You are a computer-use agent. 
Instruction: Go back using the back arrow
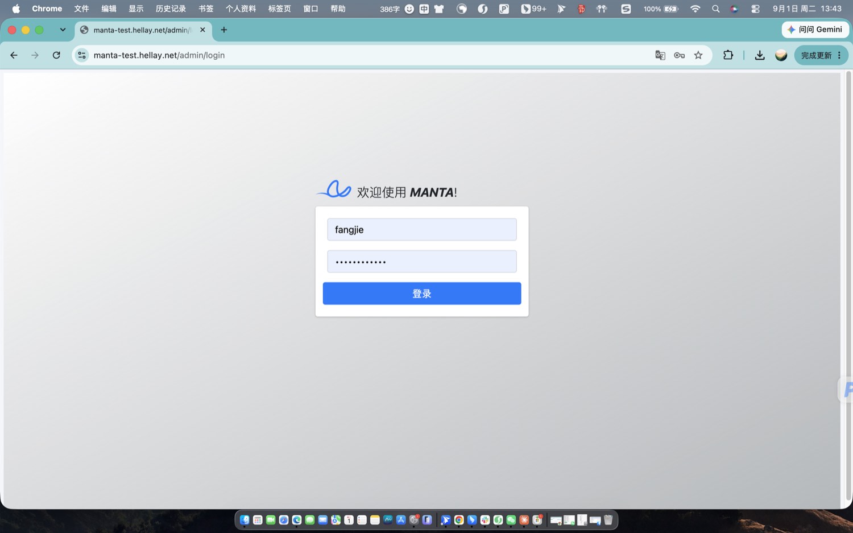14,55
